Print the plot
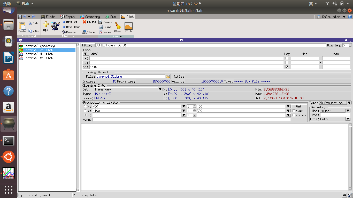This screenshot has height=198, width=353. tap(105, 27)
